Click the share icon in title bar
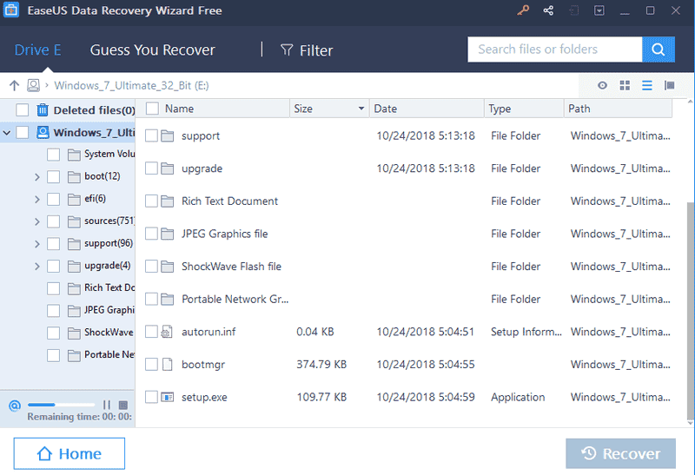Image resolution: width=695 pixels, height=475 pixels. coord(548,10)
